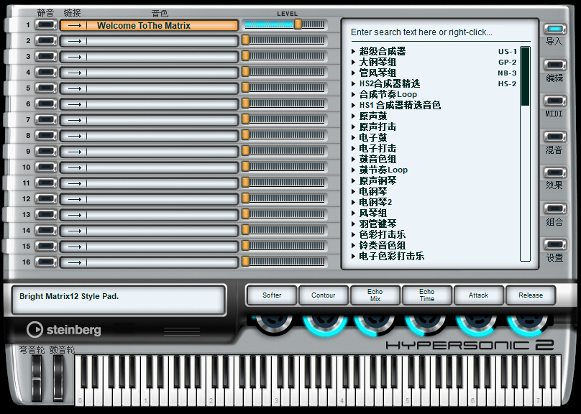Click link arrow on channel 6
The image size is (581, 414).
[75, 104]
